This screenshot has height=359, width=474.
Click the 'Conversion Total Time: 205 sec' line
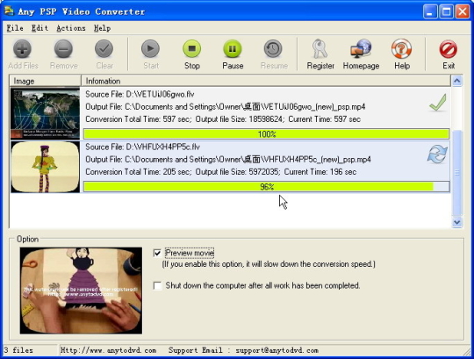tap(220, 172)
